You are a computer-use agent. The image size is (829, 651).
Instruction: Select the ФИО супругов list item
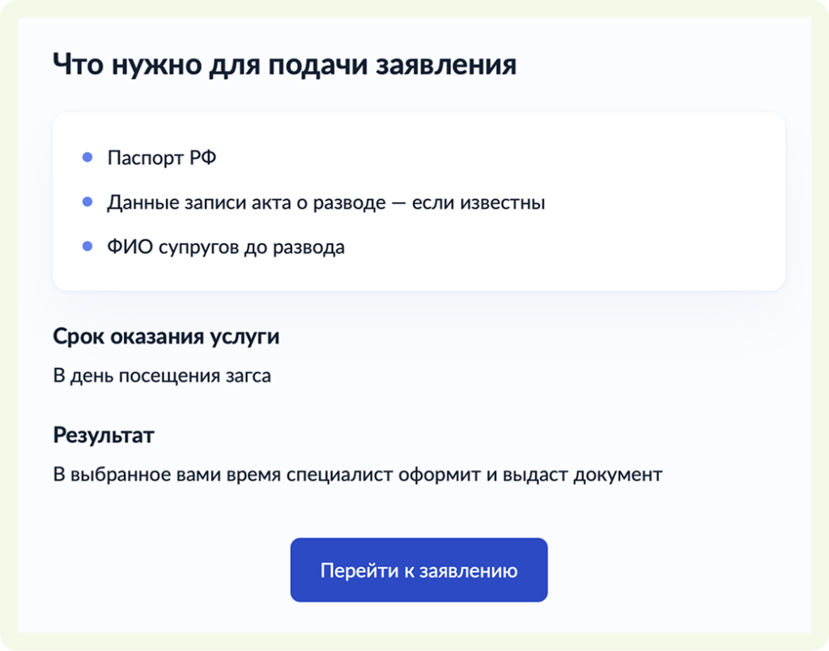[x=225, y=247]
